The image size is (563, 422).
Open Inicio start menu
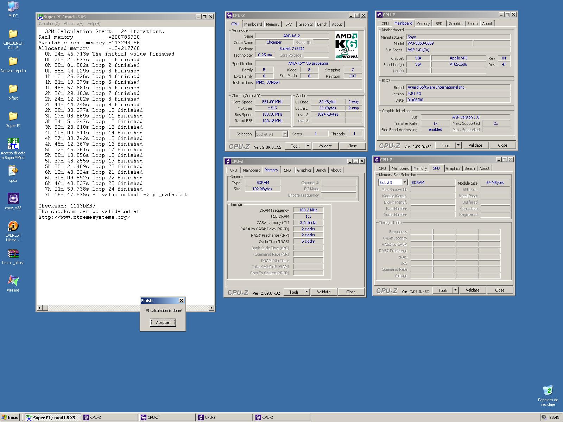[10, 417]
